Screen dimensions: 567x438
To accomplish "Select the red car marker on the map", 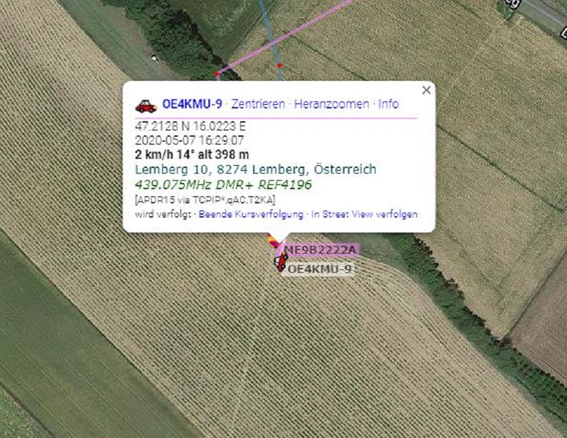I will [x=281, y=262].
